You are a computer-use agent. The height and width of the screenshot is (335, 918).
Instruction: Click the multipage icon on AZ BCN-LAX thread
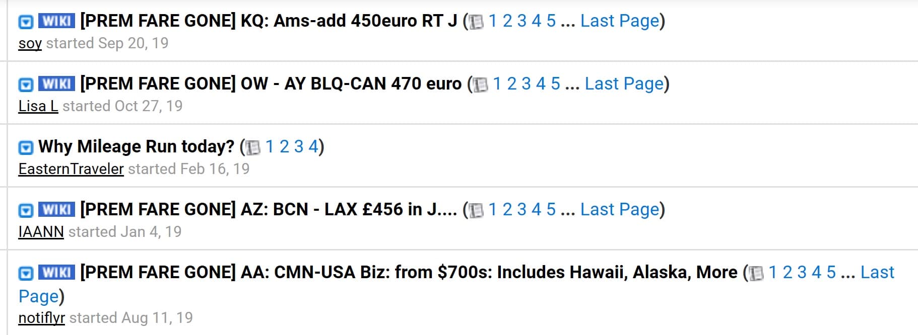[477, 210]
